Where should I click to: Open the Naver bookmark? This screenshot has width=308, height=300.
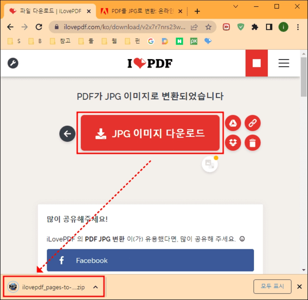(x=179, y=41)
